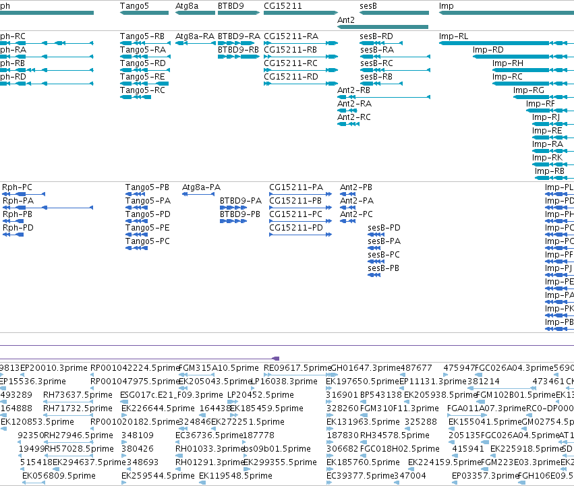Click the CG15211-RA transcript
574x486 pixels.
coord(301,43)
